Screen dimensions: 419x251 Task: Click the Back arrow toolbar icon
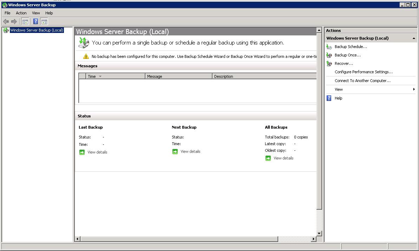(6, 22)
